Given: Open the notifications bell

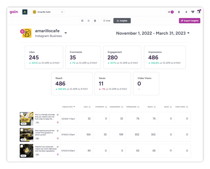Looking at the screenshot, I should 186,12.
